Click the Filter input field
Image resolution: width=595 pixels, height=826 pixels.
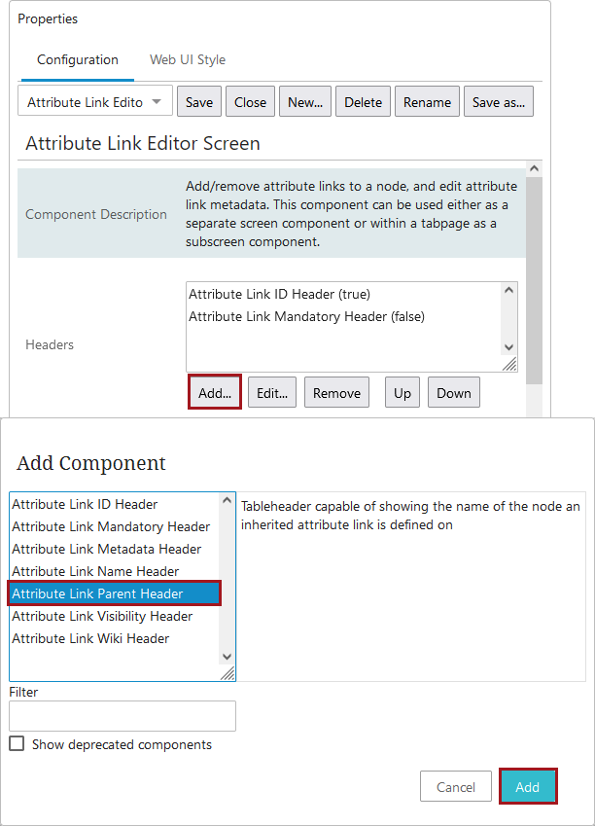122,716
